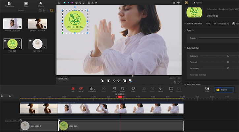Open the Effects tab
239x132 pixels.
(41, 4)
